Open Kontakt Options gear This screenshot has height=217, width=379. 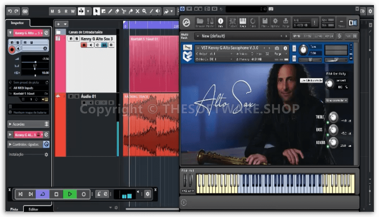pyautogui.click(x=275, y=22)
